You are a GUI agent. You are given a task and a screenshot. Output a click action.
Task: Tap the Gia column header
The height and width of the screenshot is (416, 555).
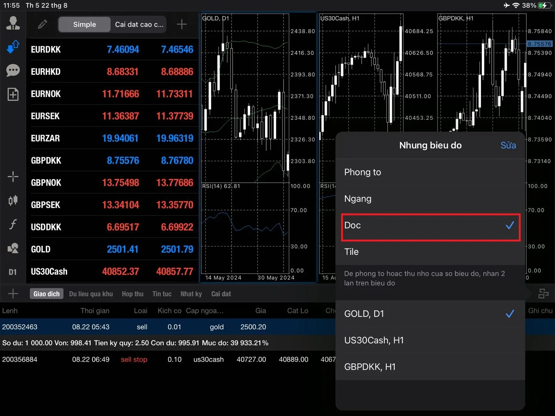click(261, 311)
